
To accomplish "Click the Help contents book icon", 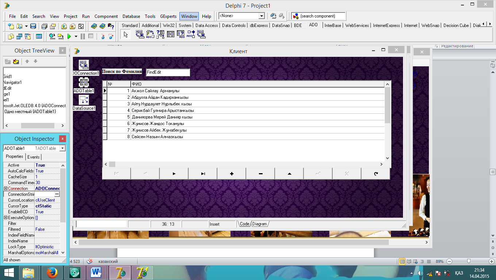I will click(x=94, y=26).
